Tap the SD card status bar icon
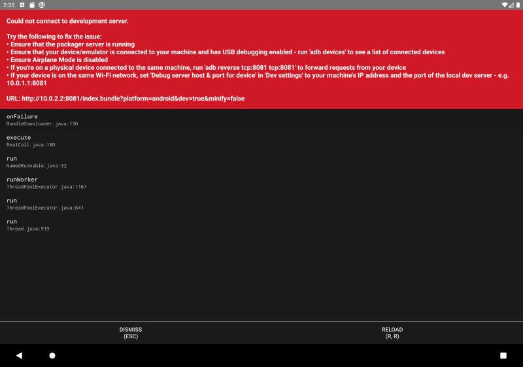 [32, 5]
